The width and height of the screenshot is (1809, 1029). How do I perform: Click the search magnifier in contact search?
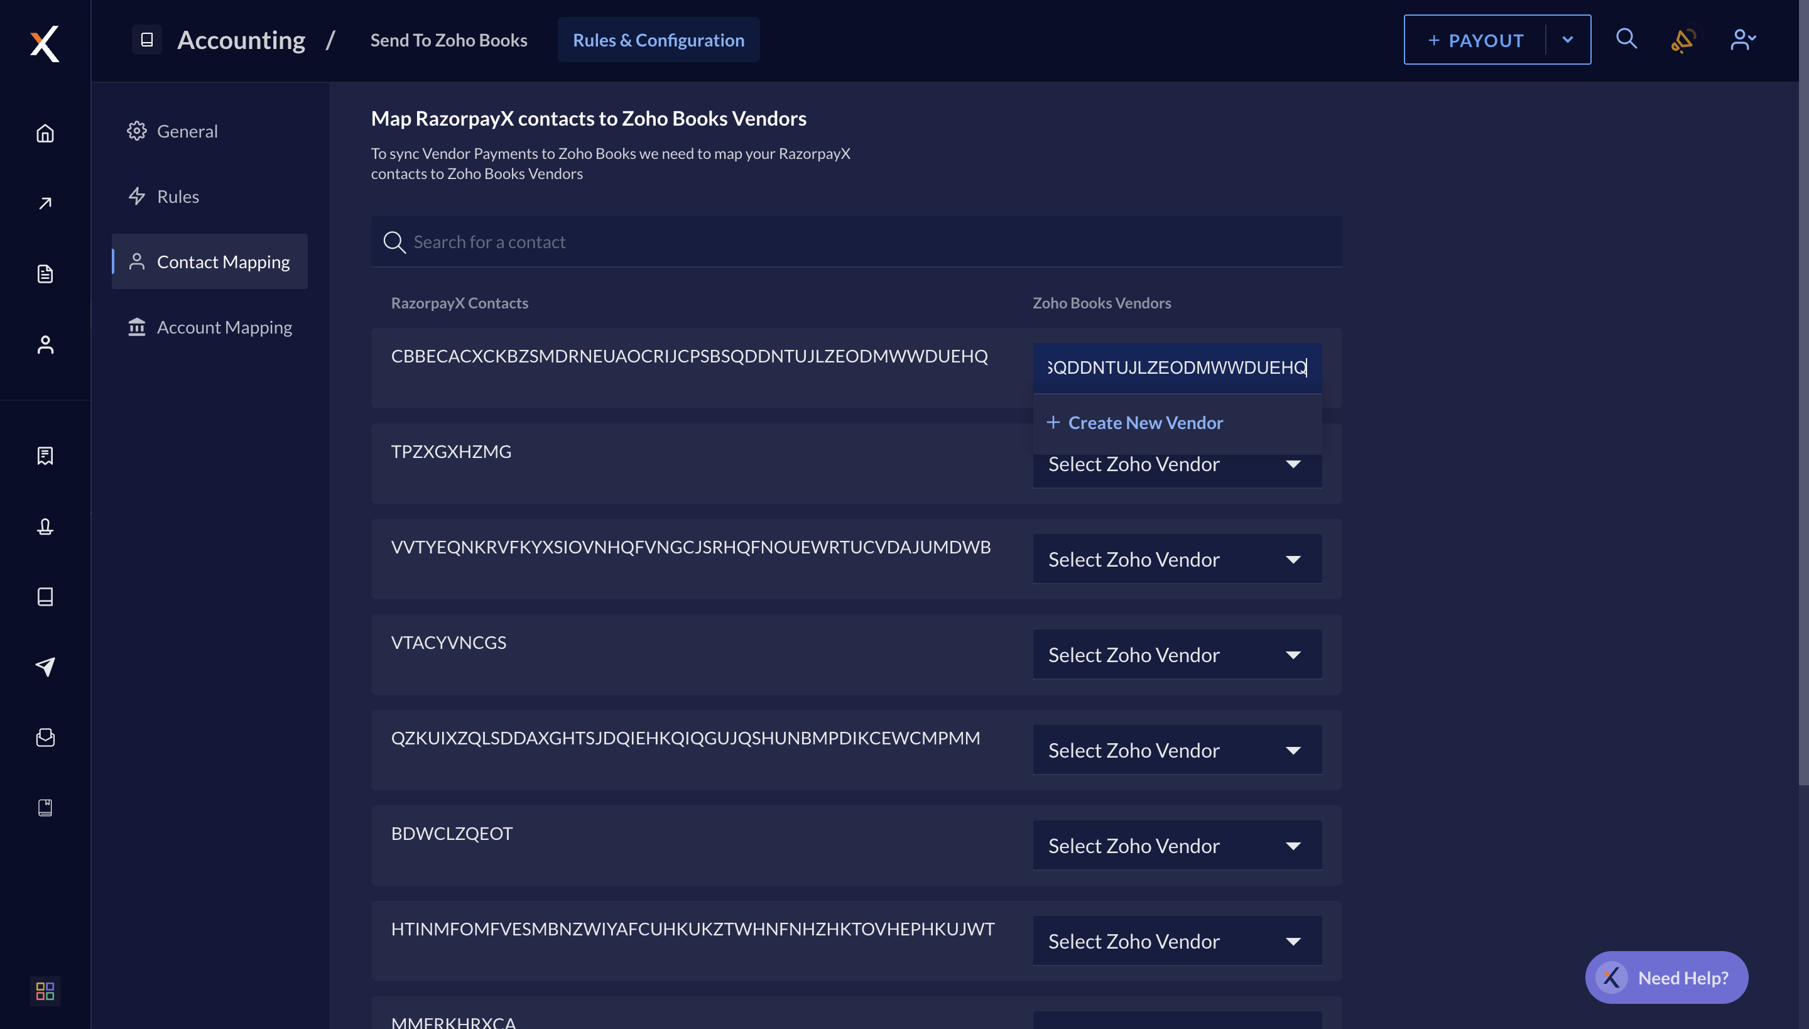394,242
